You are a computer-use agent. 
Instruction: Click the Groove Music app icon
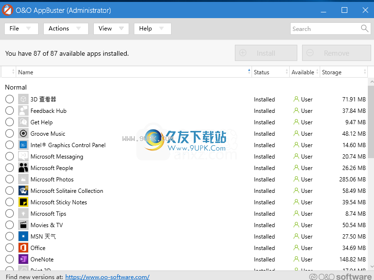point(23,133)
